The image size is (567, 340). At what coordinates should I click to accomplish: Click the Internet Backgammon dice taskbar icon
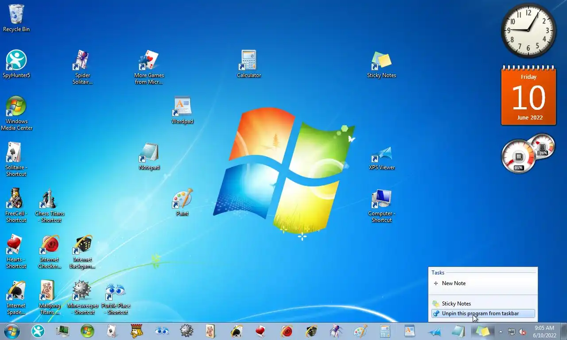click(x=311, y=331)
